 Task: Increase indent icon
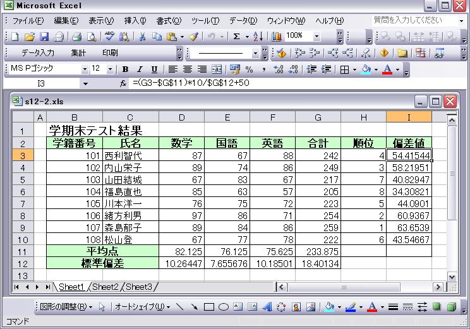[326, 69]
